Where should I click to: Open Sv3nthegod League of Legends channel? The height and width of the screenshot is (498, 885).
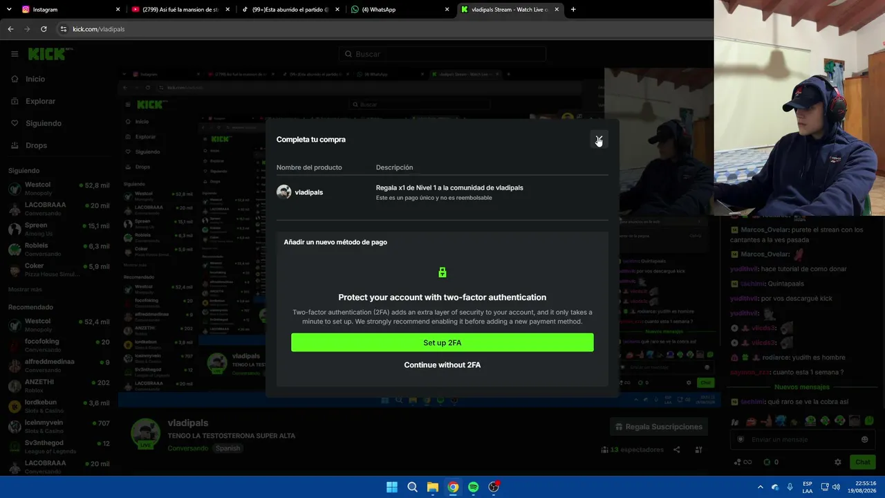click(58, 447)
